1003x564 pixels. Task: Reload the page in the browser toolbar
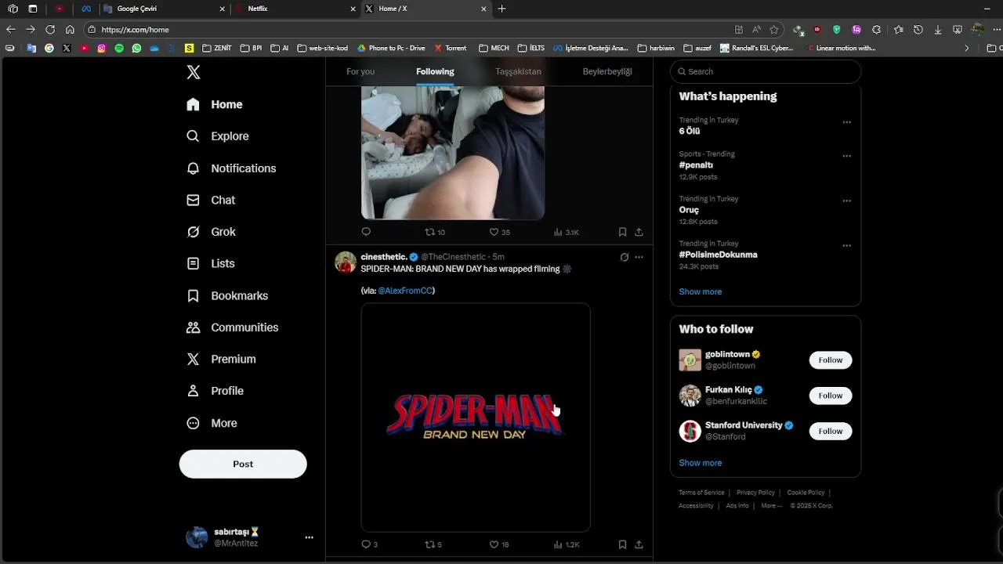click(50, 30)
